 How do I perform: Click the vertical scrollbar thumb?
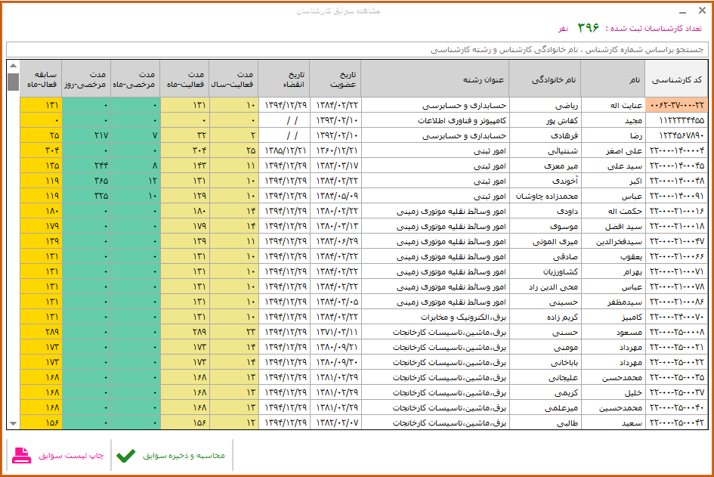point(13,82)
